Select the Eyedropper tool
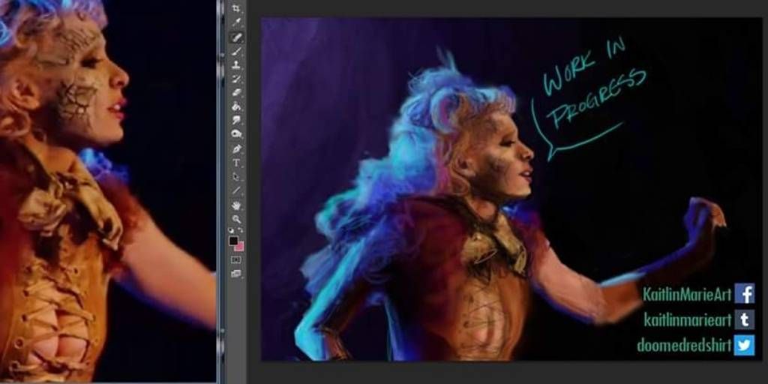This screenshot has height=384, width=768. (x=236, y=22)
